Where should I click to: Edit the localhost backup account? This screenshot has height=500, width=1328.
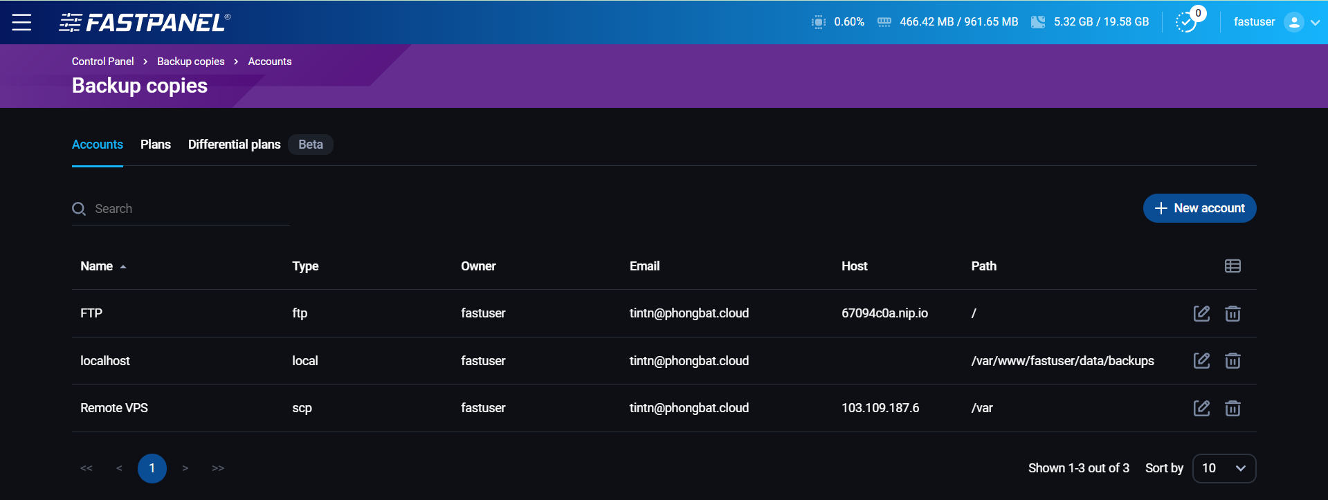pos(1201,360)
